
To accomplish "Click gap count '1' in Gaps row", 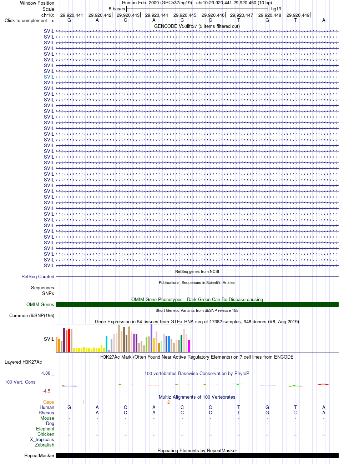I will 84,402.
